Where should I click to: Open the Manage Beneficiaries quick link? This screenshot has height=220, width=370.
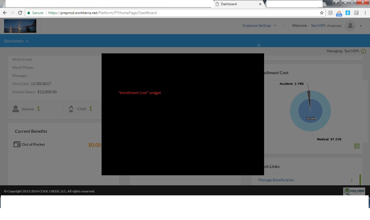pos(276,180)
